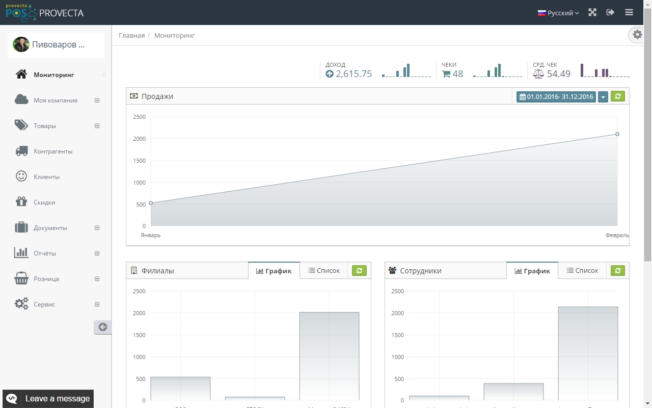The height and width of the screenshot is (408, 652).
Task: Open date range dropdown arrow in Продажи
Action: coord(603,97)
